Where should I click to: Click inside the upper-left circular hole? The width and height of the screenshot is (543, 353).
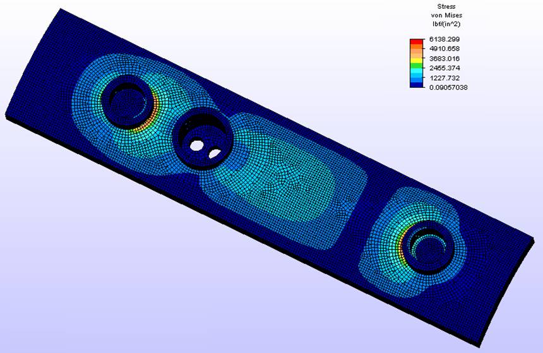(x=128, y=100)
